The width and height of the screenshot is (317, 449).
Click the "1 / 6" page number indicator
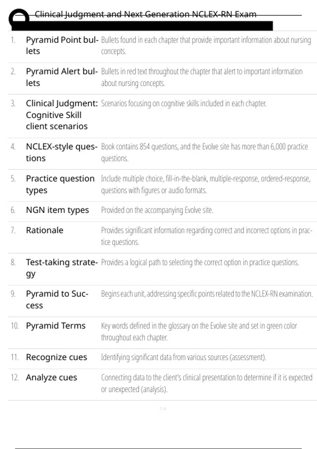[163, 409]
